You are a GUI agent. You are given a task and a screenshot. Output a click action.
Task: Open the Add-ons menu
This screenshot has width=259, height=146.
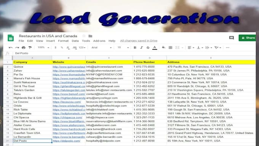point(99,41)
